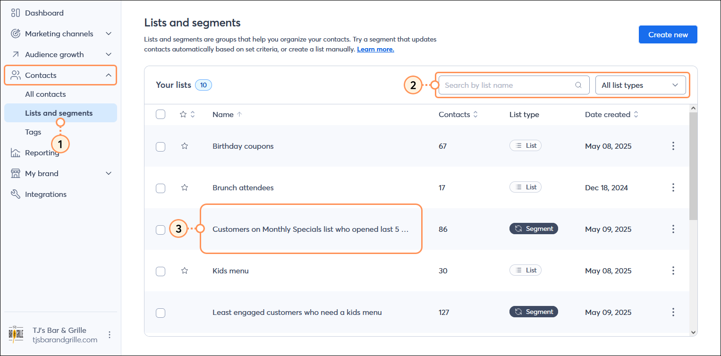
Task: Select the Birthday coupons checkbox
Action: click(161, 146)
